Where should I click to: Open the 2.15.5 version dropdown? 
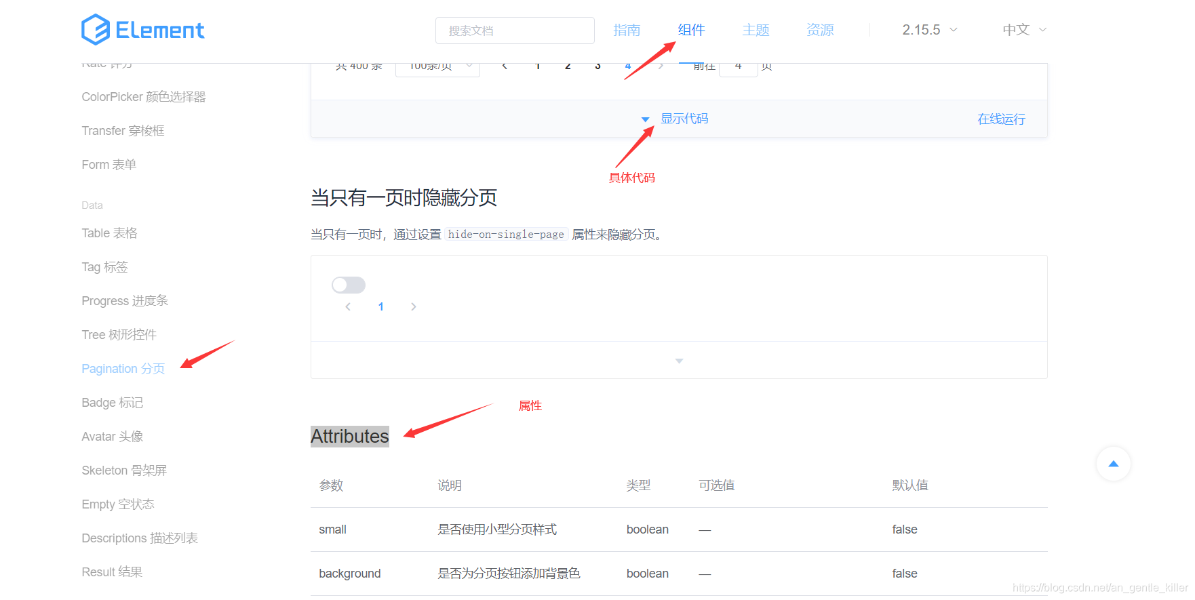tap(929, 30)
